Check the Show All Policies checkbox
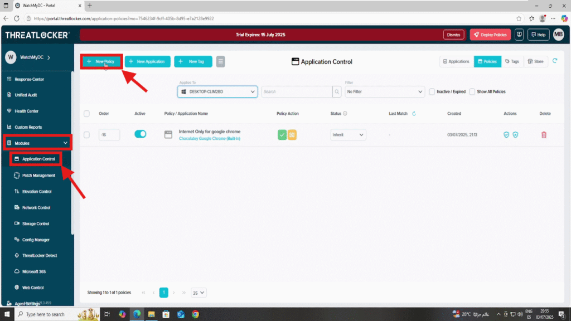Screen dimensions: 571x321 coord(472,92)
